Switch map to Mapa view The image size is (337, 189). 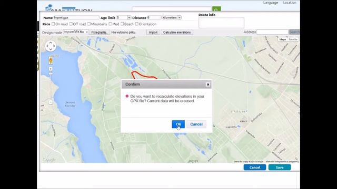click(x=282, y=39)
